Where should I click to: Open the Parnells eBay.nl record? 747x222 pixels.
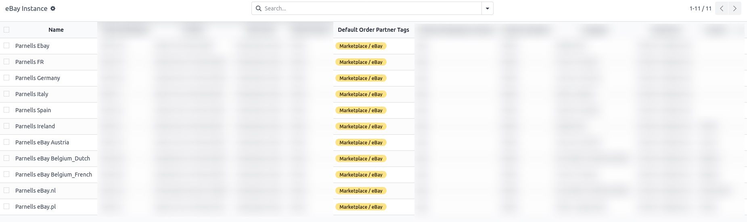36,191
